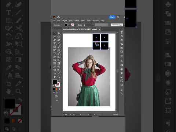The image size is (176, 132).
Task: Open Edit Toolbar three-dots button
Action: 57,100
